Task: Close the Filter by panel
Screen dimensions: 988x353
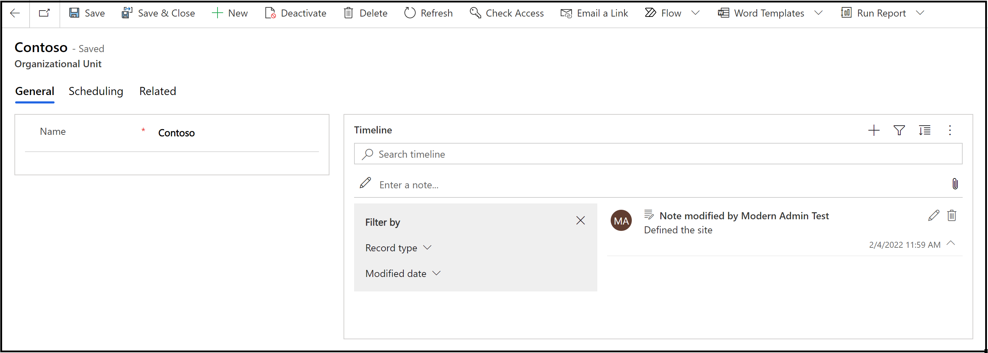Action: [580, 221]
